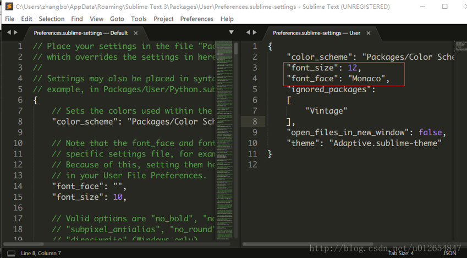Open the JSON syntax selector in status bar
Image resolution: width=467 pixels, height=258 pixels.
(x=449, y=253)
